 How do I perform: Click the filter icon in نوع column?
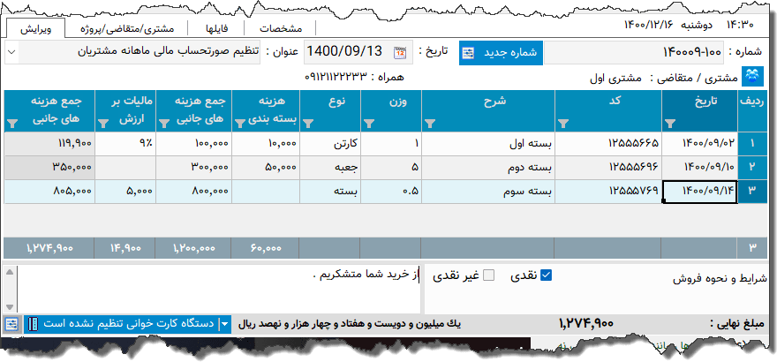307,124
